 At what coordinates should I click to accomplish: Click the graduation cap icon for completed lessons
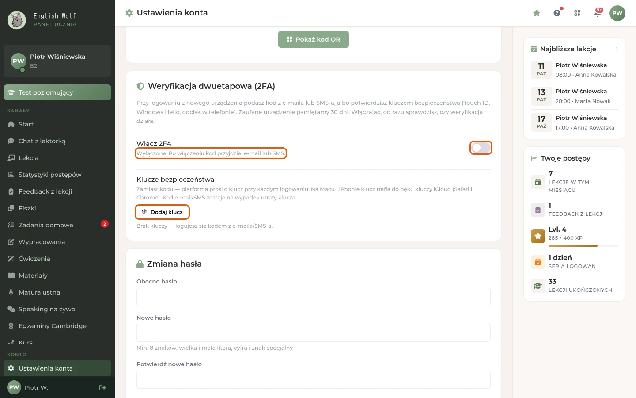pos(538,286)
